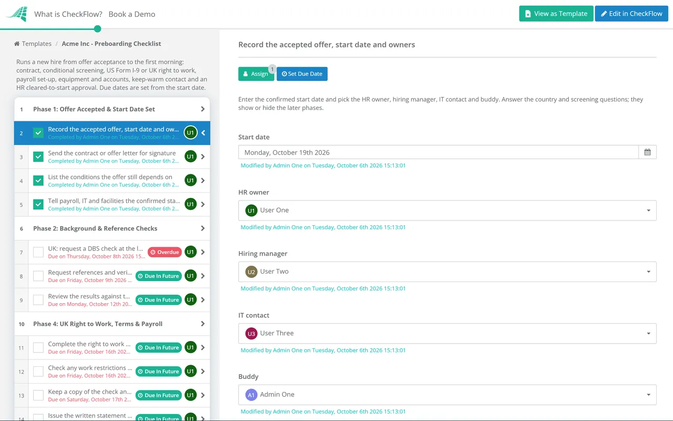
Task: Open the HR owner dropdown showing User One
Action: coord(447,210)
